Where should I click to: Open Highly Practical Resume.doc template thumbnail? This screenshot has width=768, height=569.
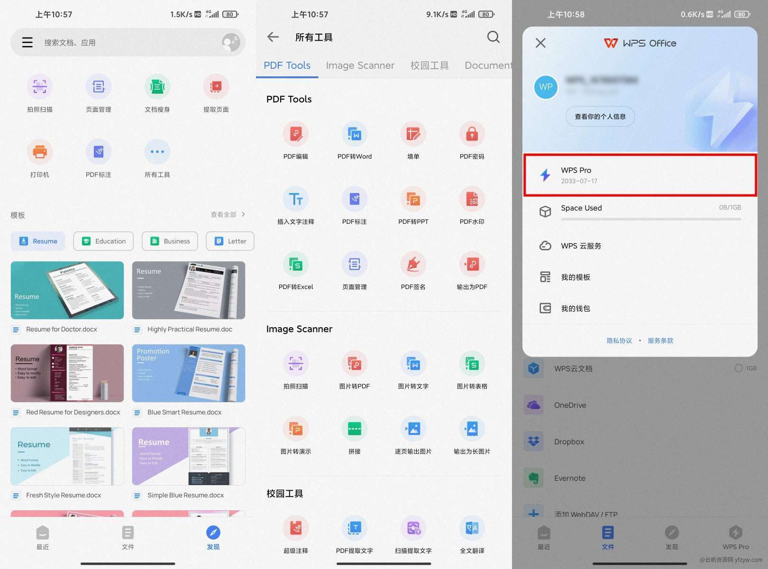pyautogui.click(x=189, y=290)
